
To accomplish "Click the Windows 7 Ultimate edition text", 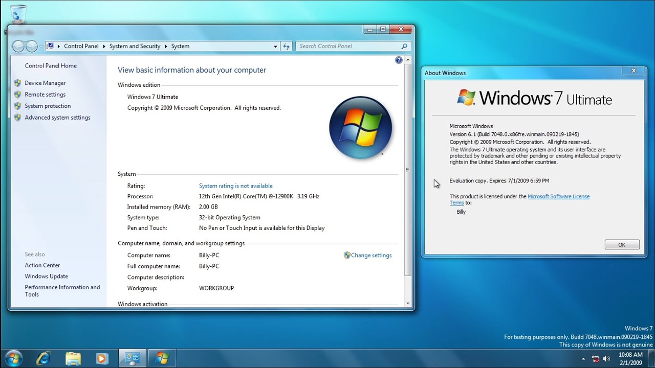I will pyautogui.click(x=152, y=97).
